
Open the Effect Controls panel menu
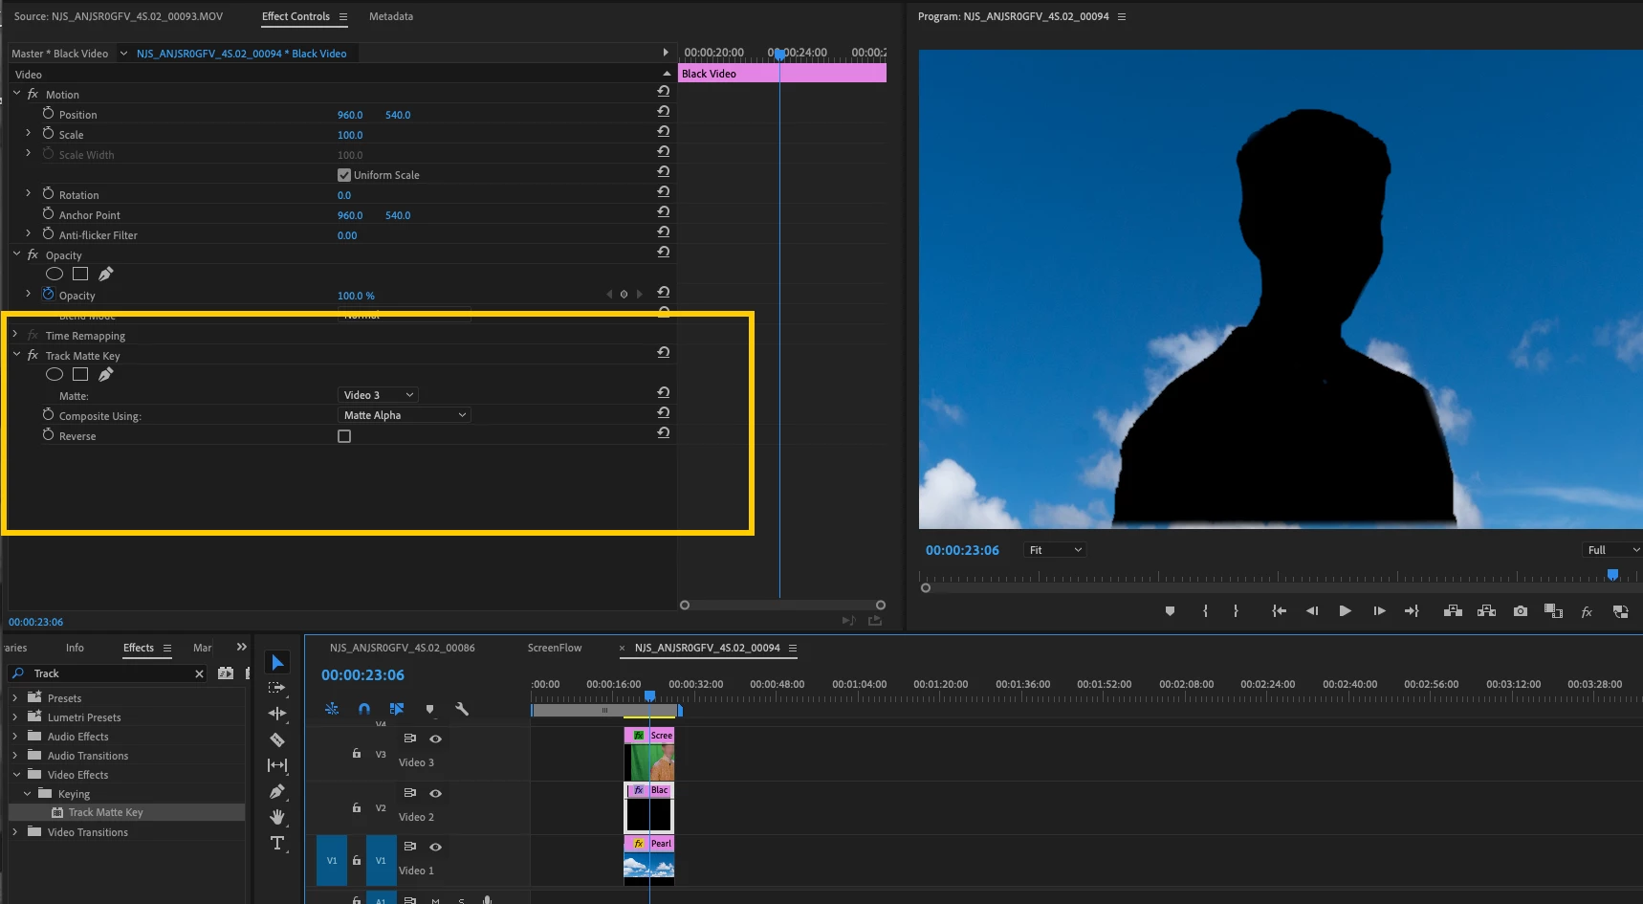tap(343, 17)
